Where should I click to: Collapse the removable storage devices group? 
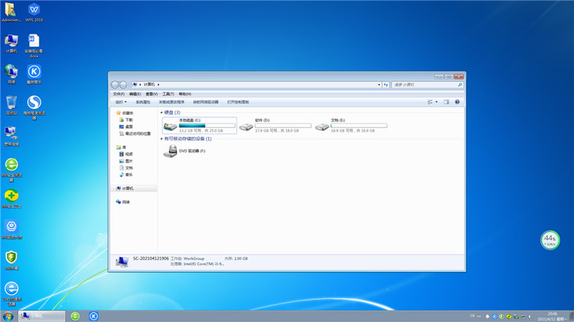[162, 138]
